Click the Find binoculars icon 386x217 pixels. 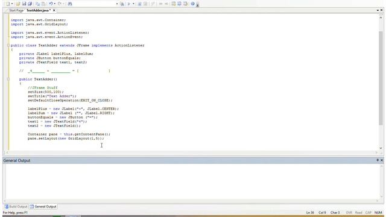click(x=70, y=4)
